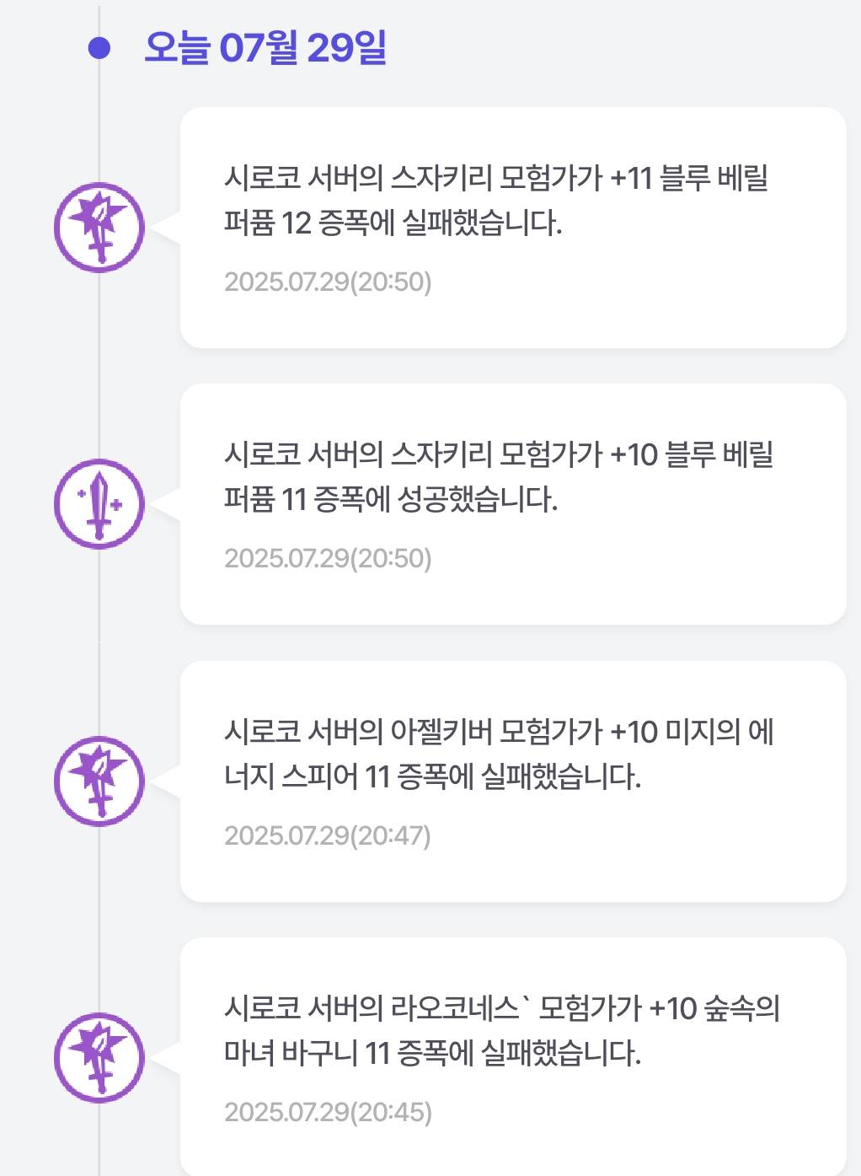Select the blue dot timeline marker
The width and height of the screenshot is (861, 1176).
point(99,48)
